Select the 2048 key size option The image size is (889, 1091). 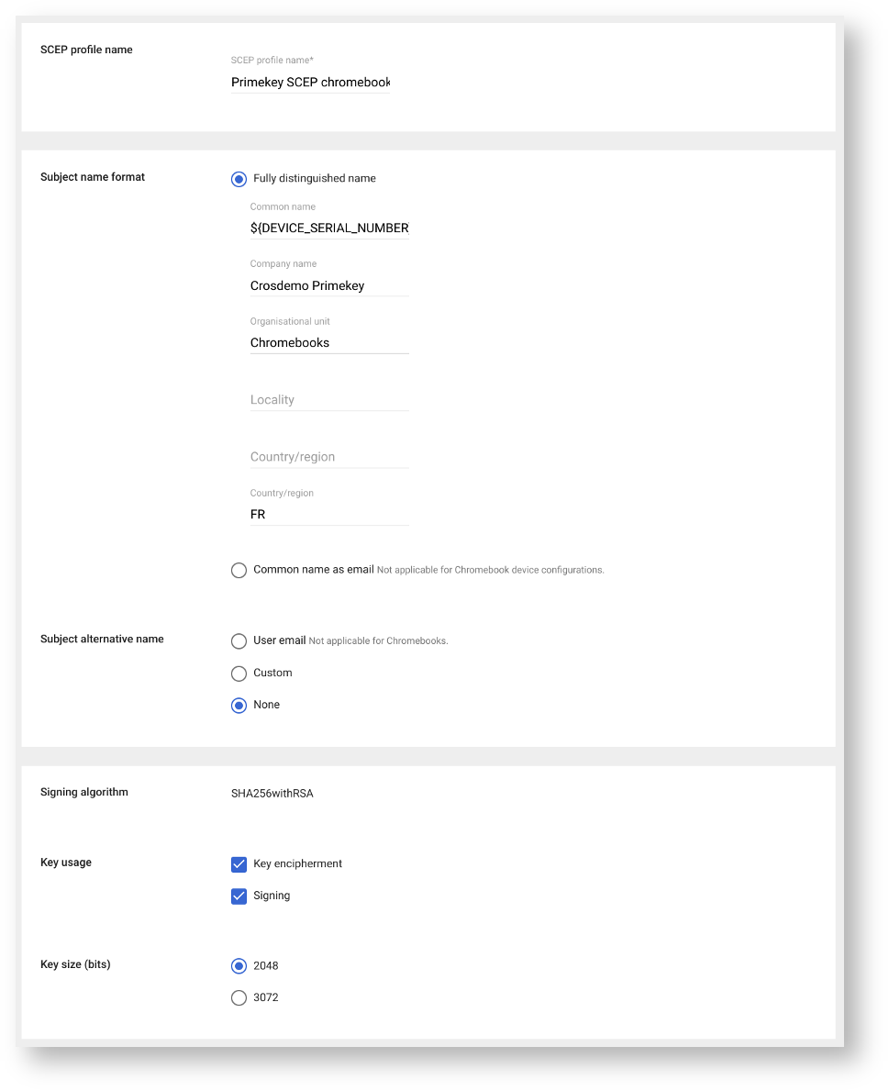pos(239,966)
